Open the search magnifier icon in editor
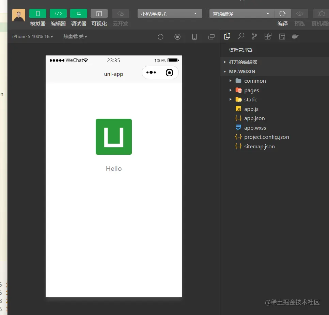The image size is (329, 315). [241, 36]
